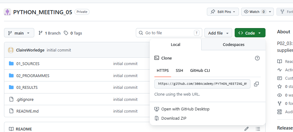Select the HTTPS clone tab
The height and width of the screenshot is (132, 293).
tap(163, 71)
